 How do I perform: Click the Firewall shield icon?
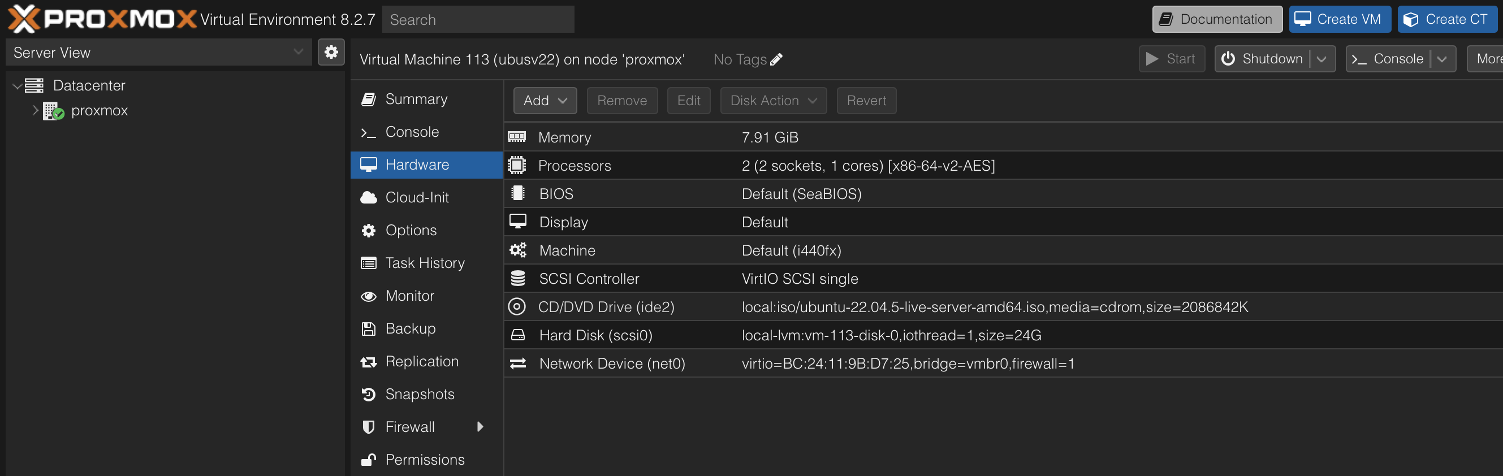click(x=368, y=427)
